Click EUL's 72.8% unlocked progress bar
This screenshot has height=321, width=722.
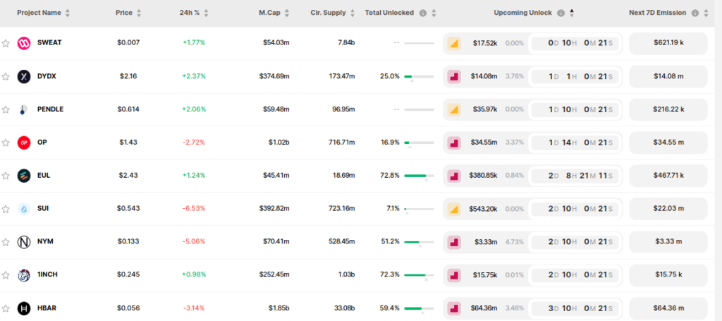(x=419, y=176)
